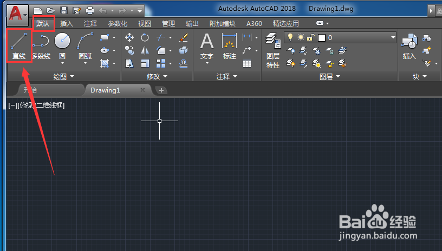This screenshot has width=442, height=251.
Task: Click the Dimension (标注) tool icon
Action: point(230,41)
